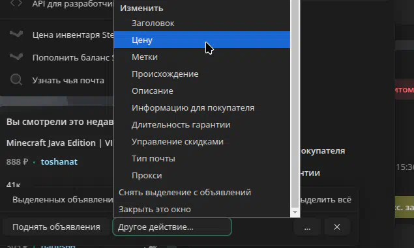
Task: Click Steam icon beside Пополнить баланс
Action: coord(16,57)
